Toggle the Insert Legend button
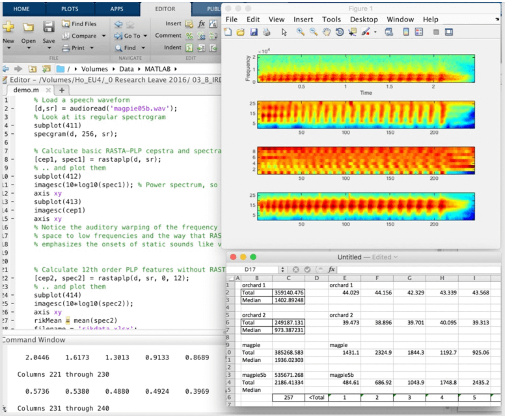Image resolution: width=505 pixels, height=416 pixels. [419, 32]
